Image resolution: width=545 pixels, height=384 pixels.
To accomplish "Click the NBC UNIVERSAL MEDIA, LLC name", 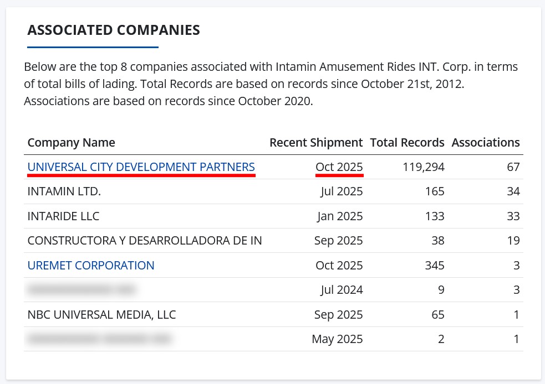I will (x=101, y=315).
